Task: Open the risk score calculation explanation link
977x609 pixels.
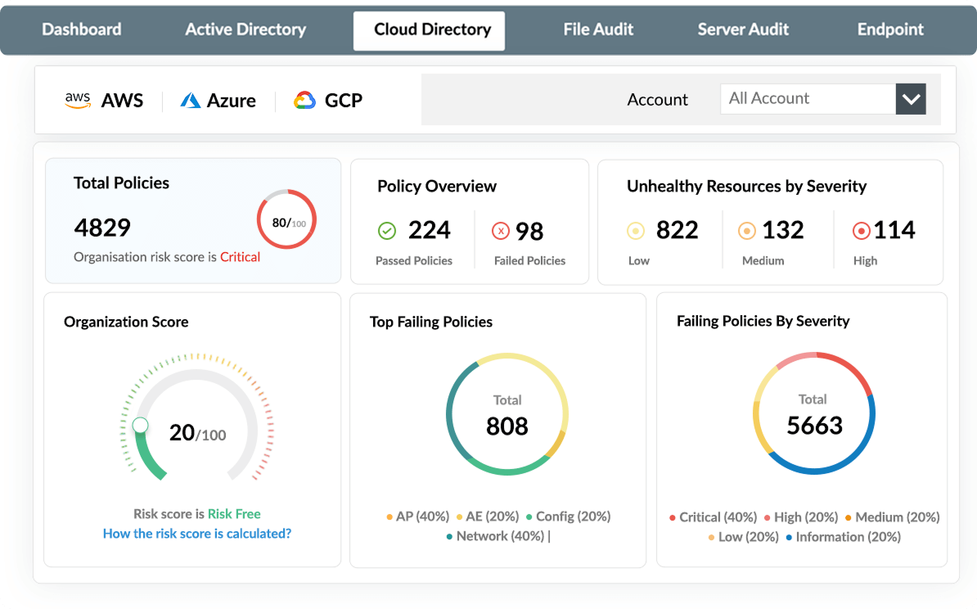Action: pos(196,533)
